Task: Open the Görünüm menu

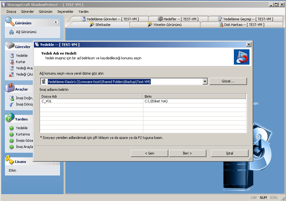Action: point(45,12)
